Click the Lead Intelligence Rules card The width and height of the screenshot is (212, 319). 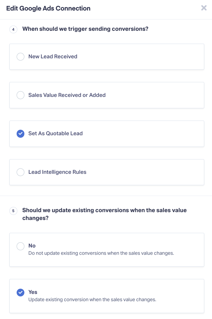click(x=107, y=172)
